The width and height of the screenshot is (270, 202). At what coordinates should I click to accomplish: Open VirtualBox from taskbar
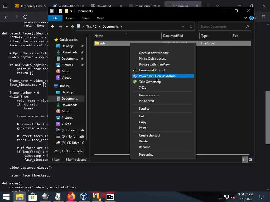tap(84, 197)
